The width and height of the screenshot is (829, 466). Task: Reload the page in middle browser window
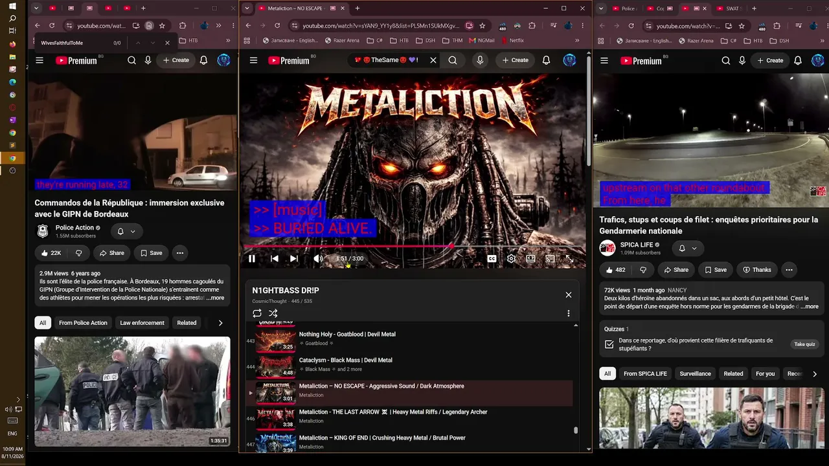[x=277, y=26]
